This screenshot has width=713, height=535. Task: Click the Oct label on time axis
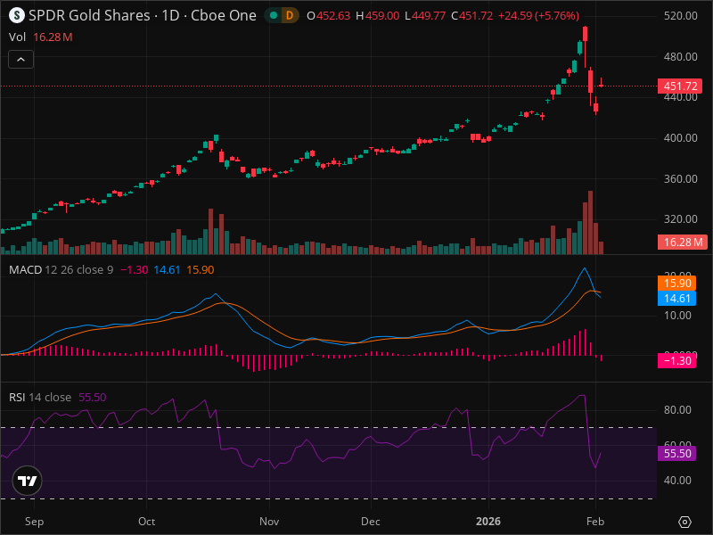pyautogui.click(x=146, y=522)
